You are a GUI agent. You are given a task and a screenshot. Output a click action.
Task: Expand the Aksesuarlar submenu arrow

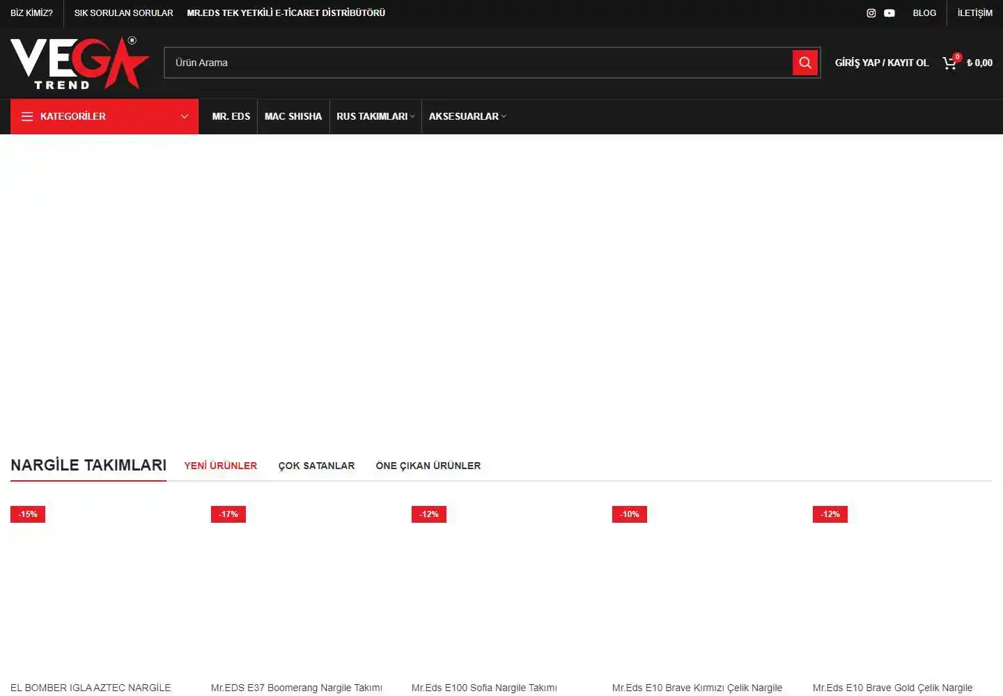pos(504,116)
